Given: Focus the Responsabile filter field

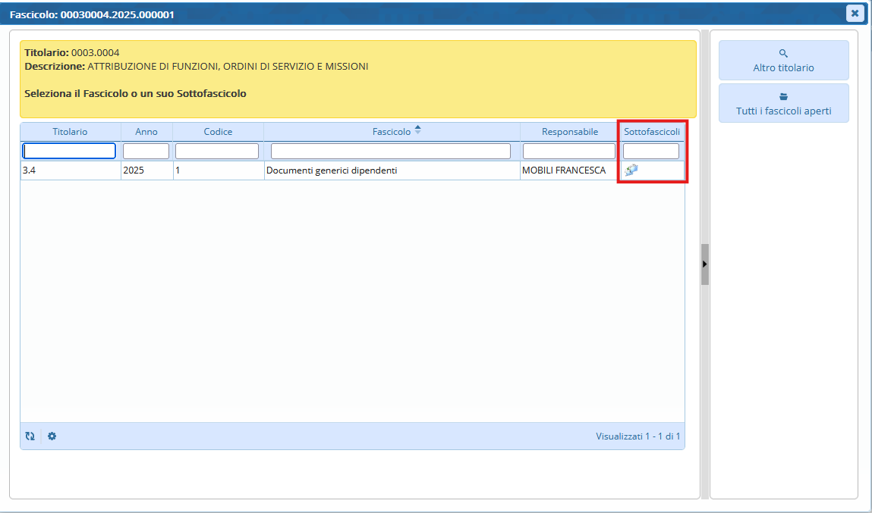Looking at the screenshot, I should (568, 151).
